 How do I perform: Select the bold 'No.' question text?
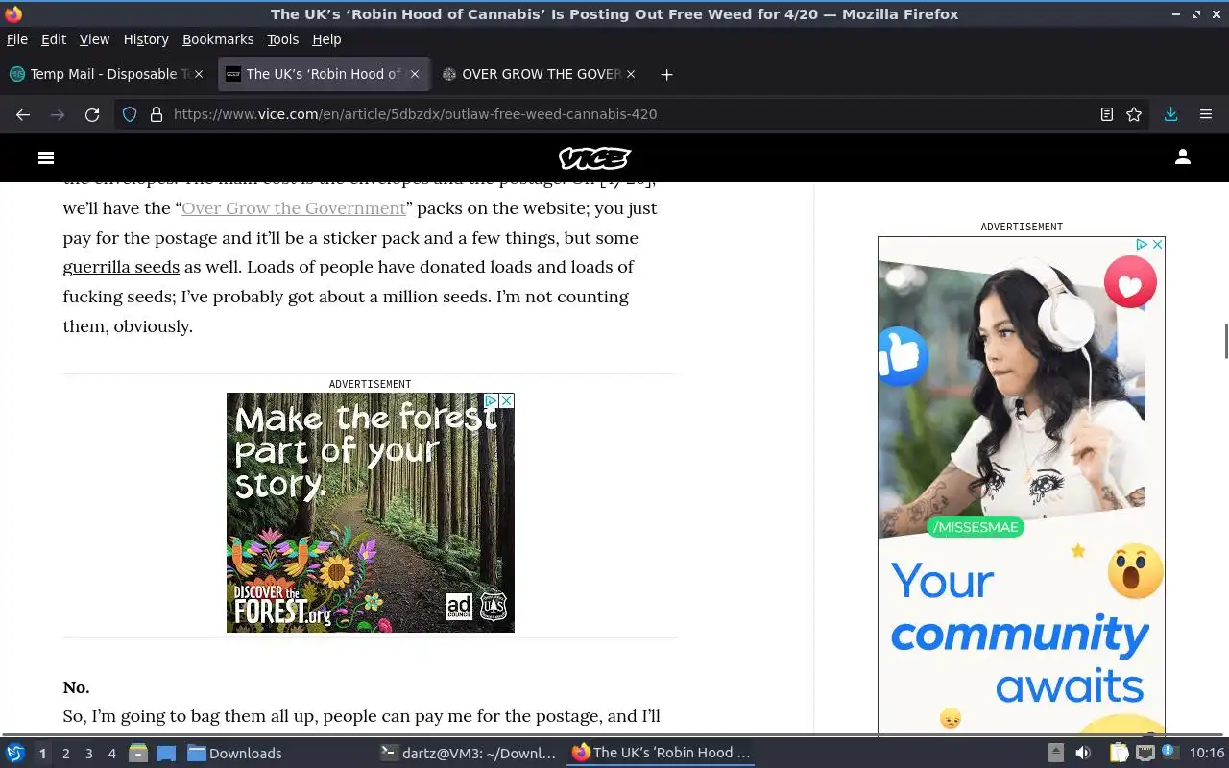[77, 687]
